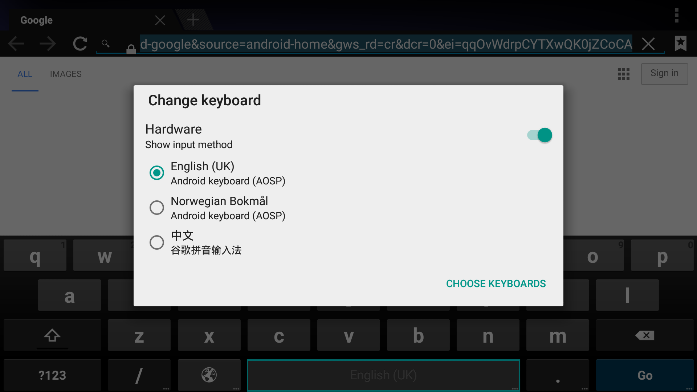Bookmark the page with star icon
The image size is (697, 392).
coord(680,44)
